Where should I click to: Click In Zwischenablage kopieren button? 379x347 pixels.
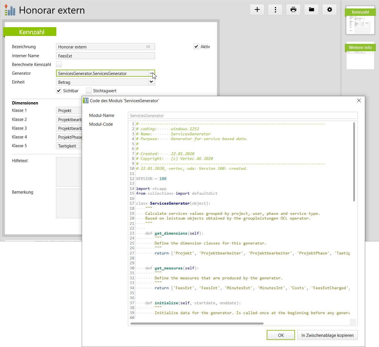[327, 335]
